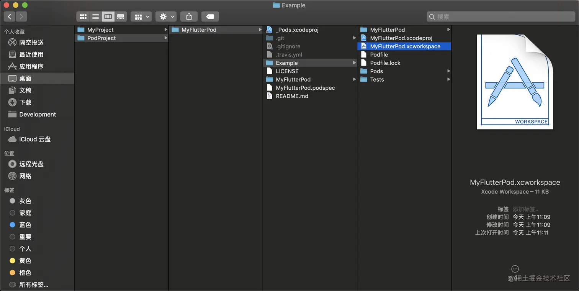Open the gear action menu

click(x=166, y=16)
